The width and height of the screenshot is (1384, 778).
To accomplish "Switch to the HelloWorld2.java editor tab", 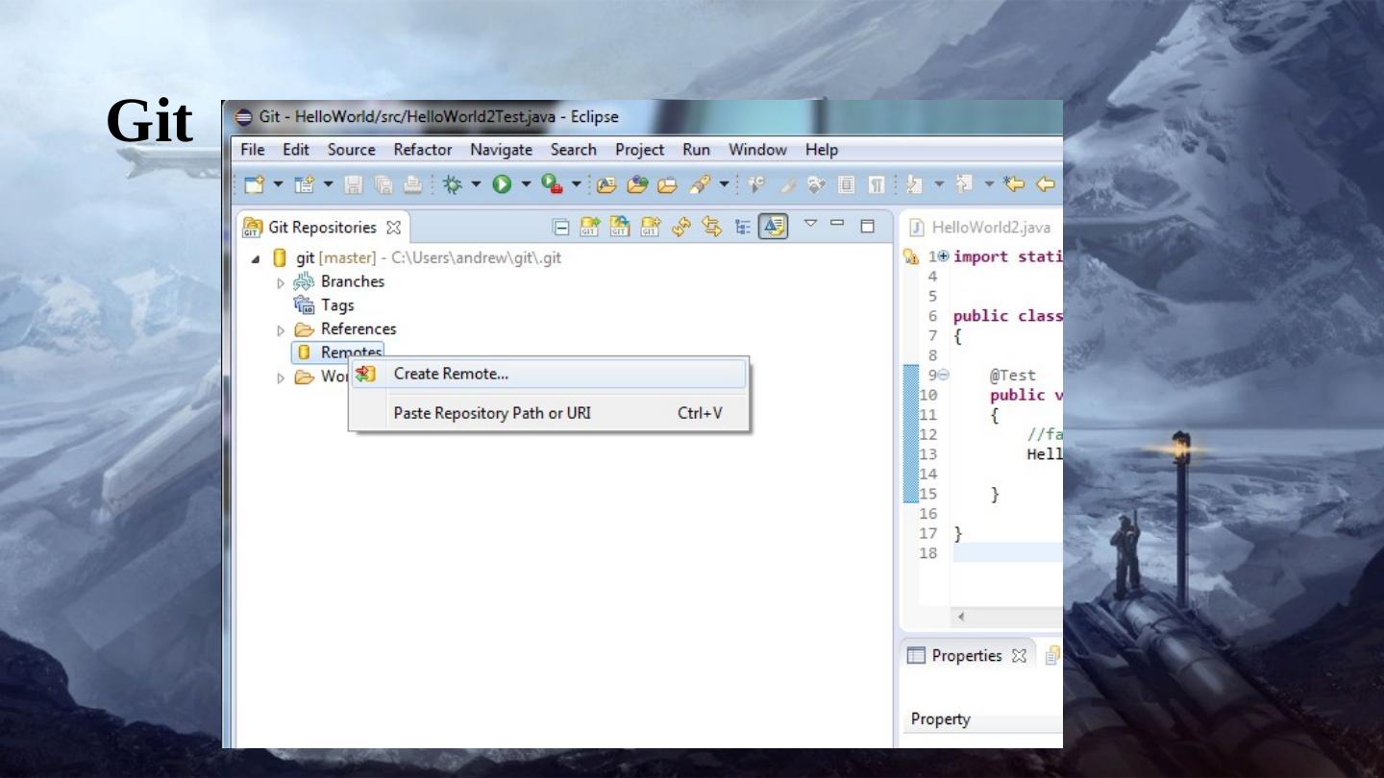I will 990,228.
